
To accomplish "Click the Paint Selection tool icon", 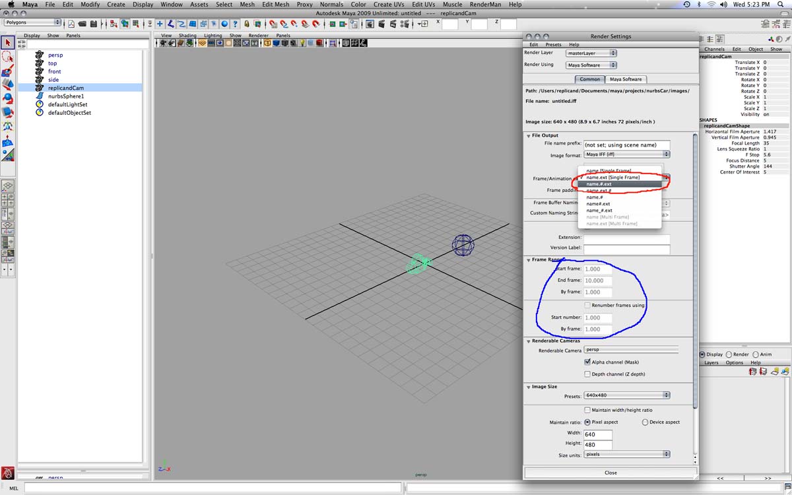I will click(8, 71).
